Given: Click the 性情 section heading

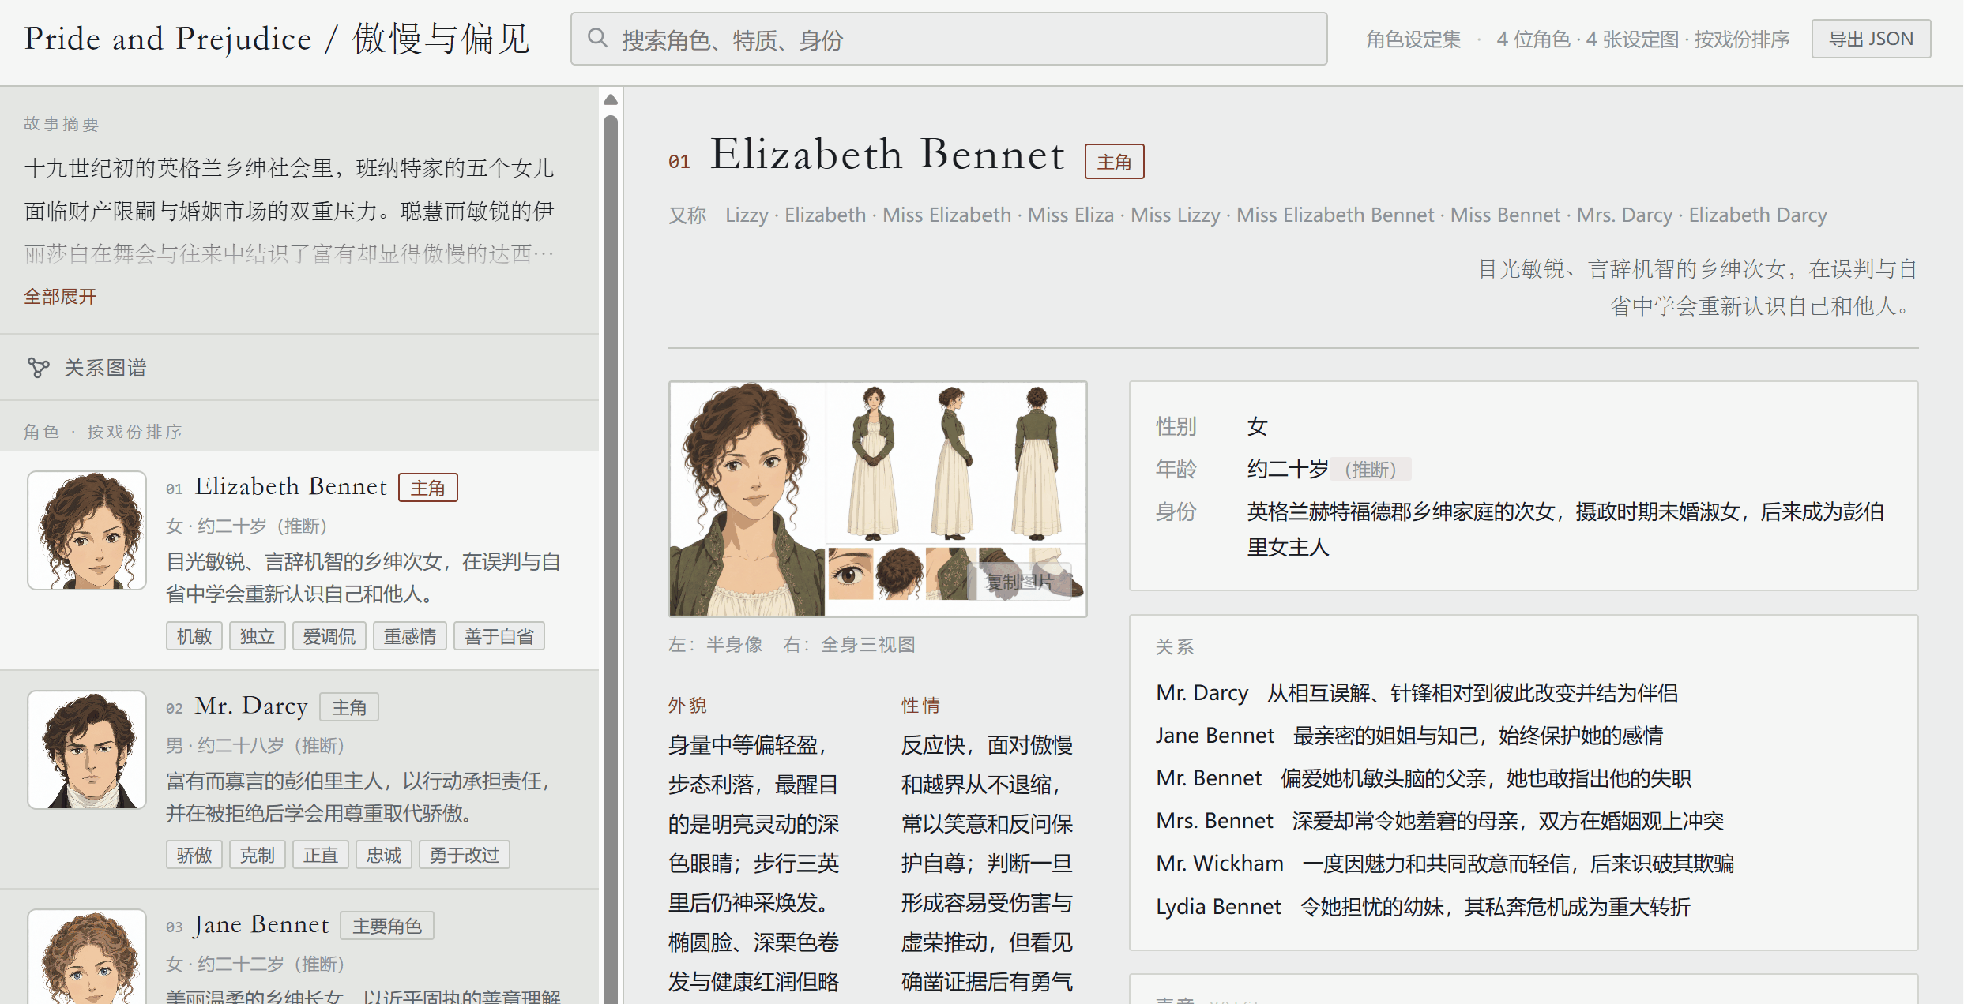Looking at the screenshot, I should tap(920, 706).
